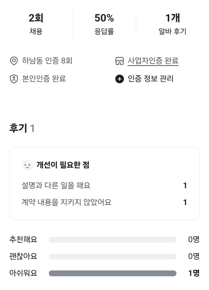Image resolution: width=209 pixels, height=290 pixels.
Task: Click the 1명 count beside 아쉬워요
Action: 194,273
